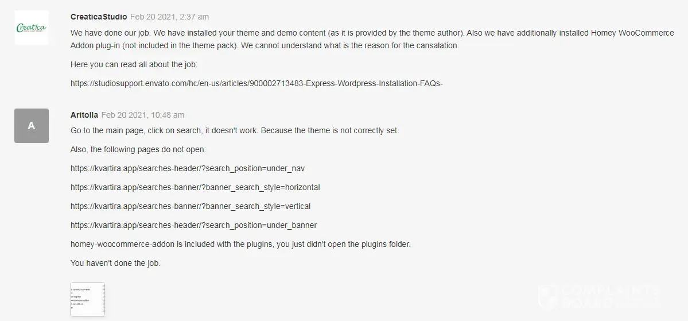Open the banner_search_style=horizontal URL
Screen dimensions: 688x321
click(195, 187)
